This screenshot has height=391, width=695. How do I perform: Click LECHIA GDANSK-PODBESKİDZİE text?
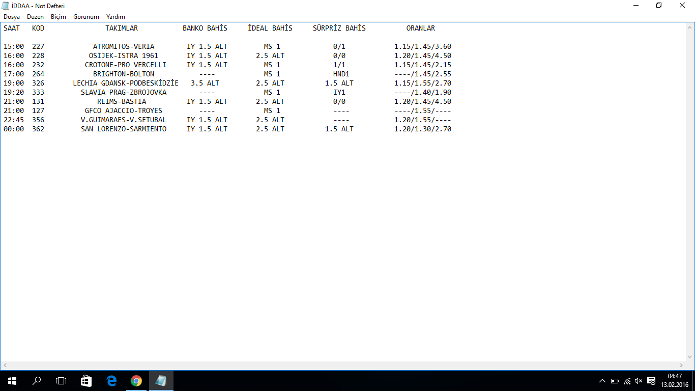pyautogui.click(x=126, y=83)
